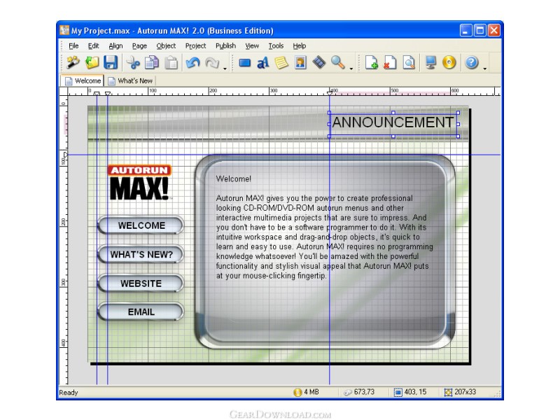Click the object position icon beside 403, 15
Screen dimensions: 560x420
pos(398,393)
